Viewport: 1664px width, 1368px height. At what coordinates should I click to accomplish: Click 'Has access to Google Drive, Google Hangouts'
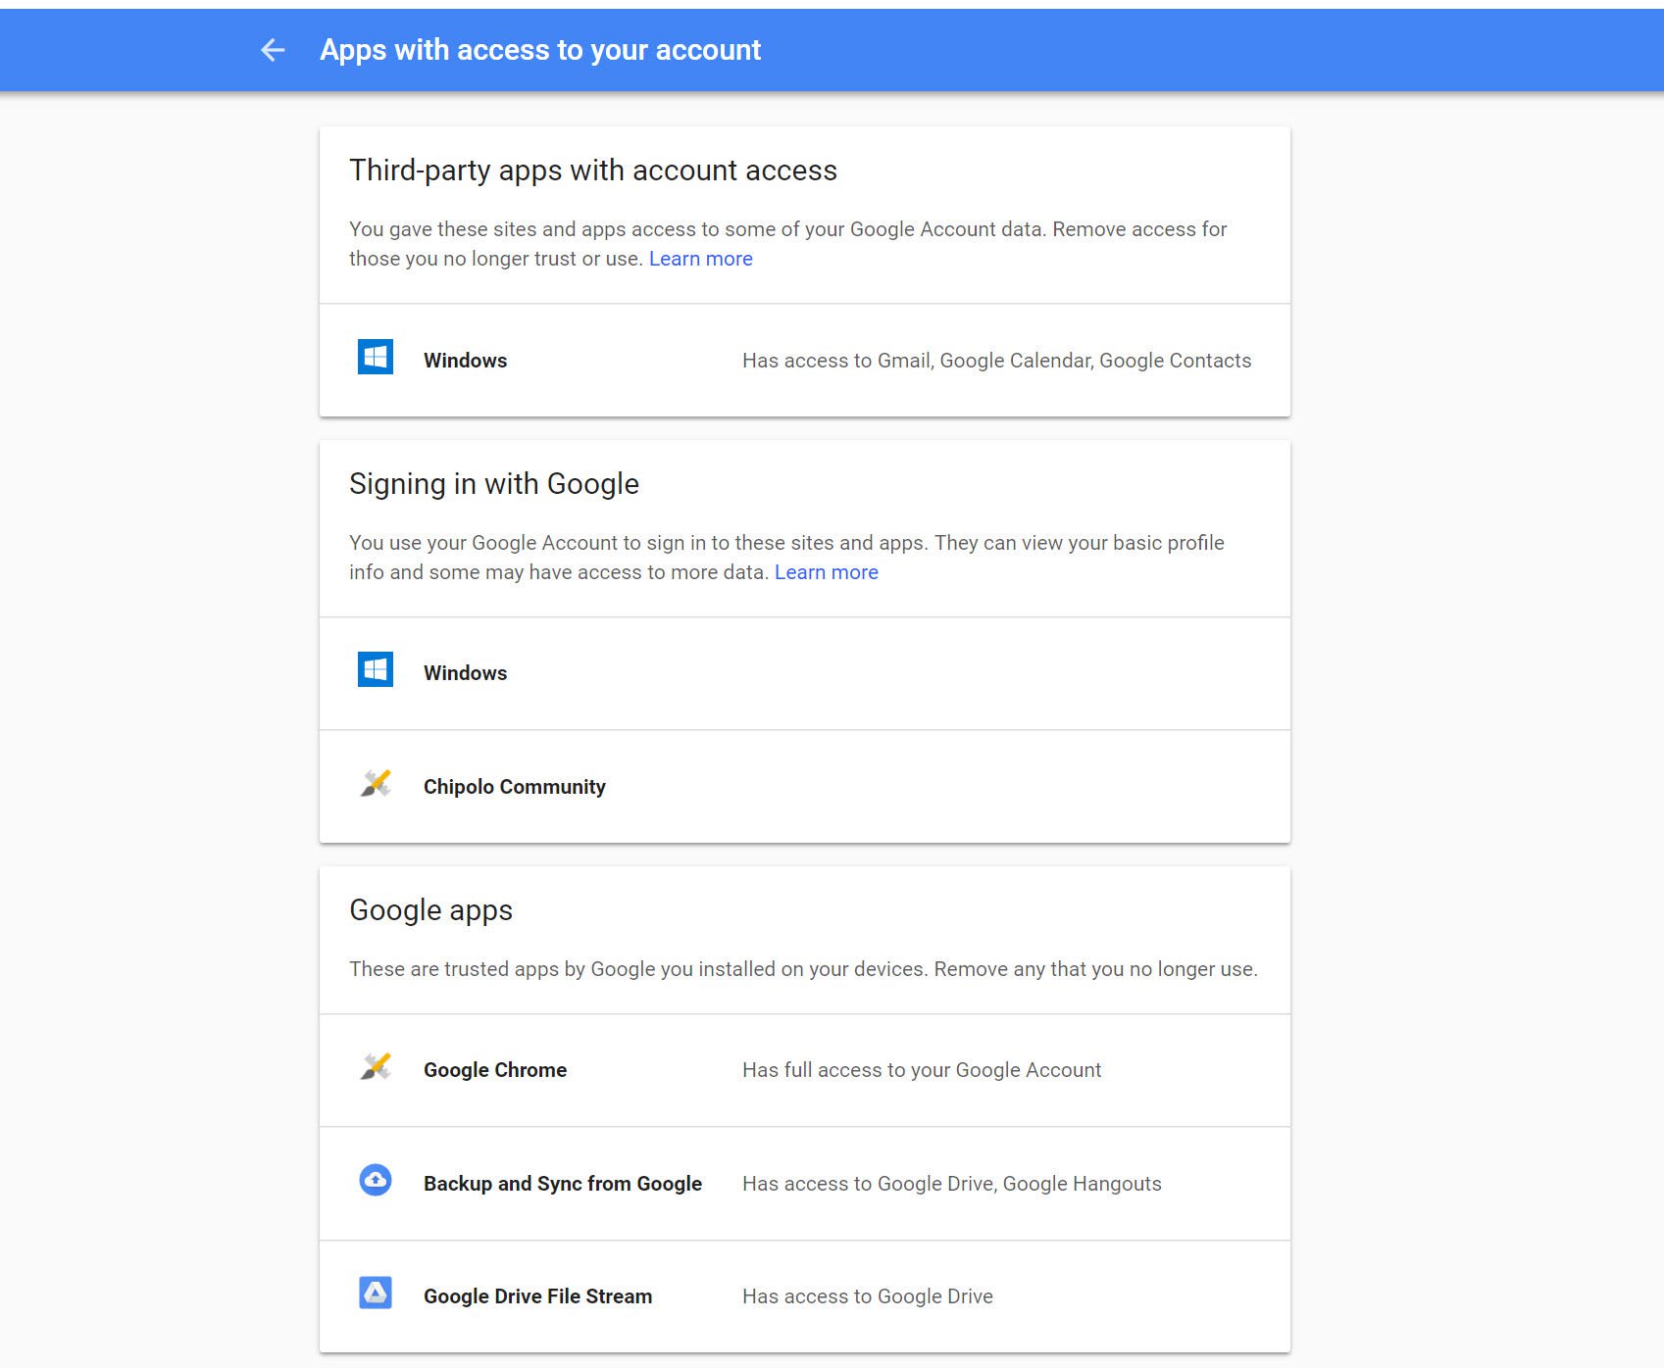(x=952, y=1184)
